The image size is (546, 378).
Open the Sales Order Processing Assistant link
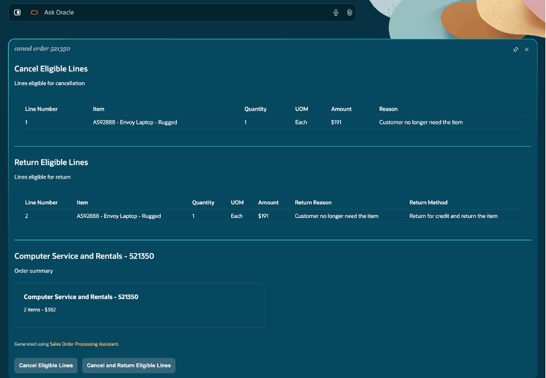(84, 344)
